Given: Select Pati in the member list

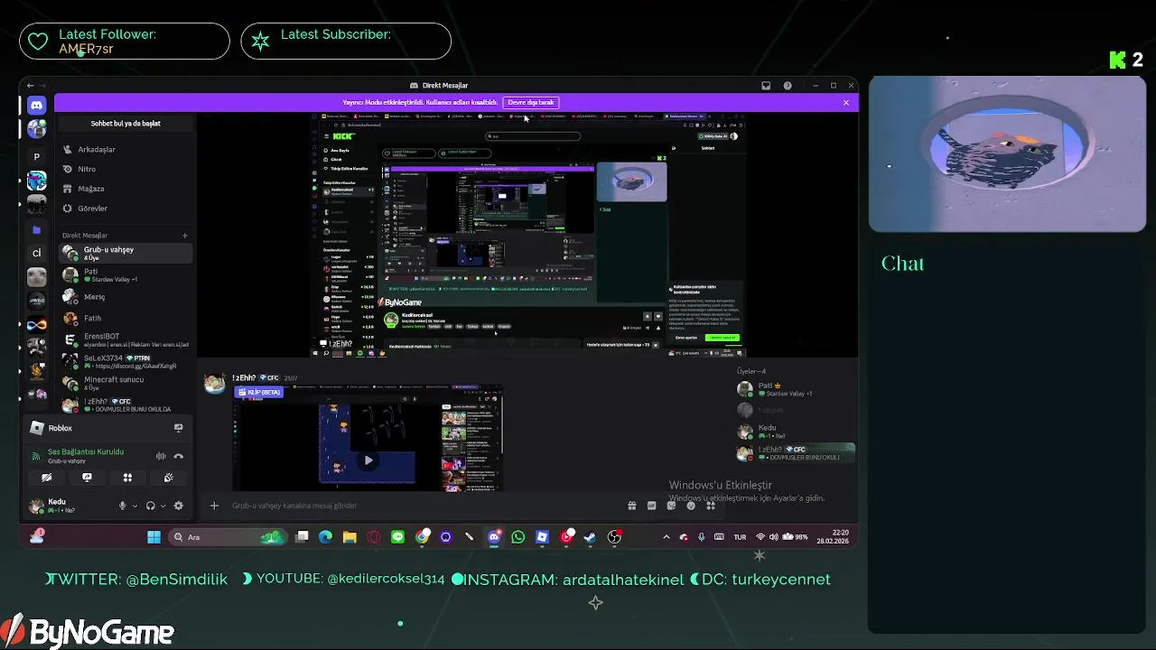Looking at the screenshot, I should click(795, 389).
